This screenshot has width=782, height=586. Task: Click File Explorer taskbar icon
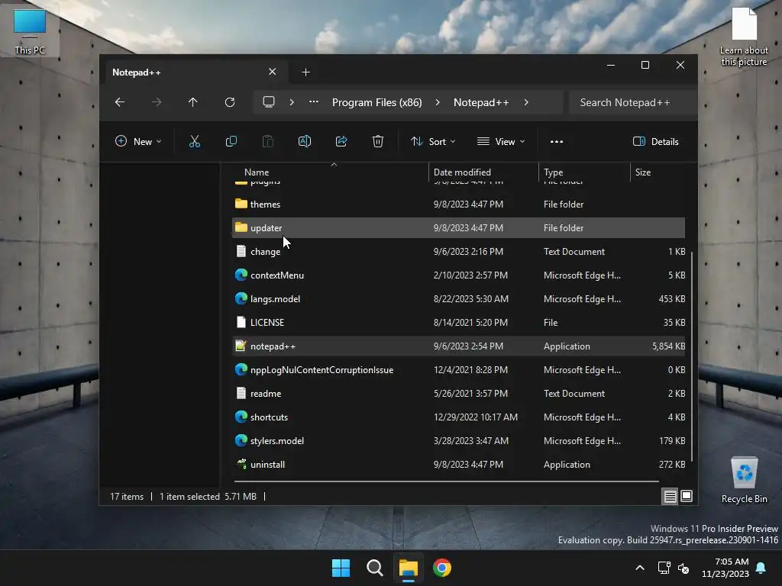pos(408,568)
